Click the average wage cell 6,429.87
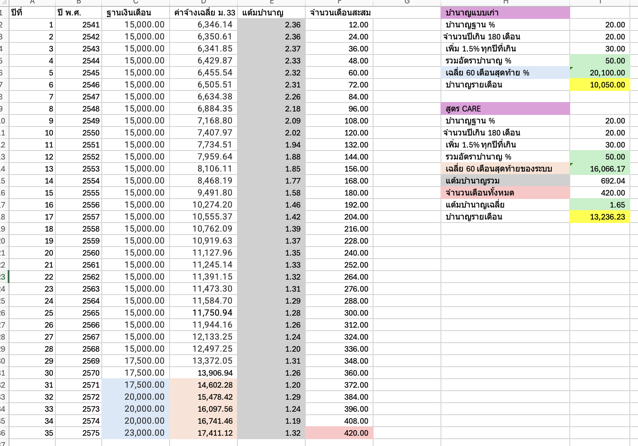The width and height of the screenshot is (638, 446). 204,60
